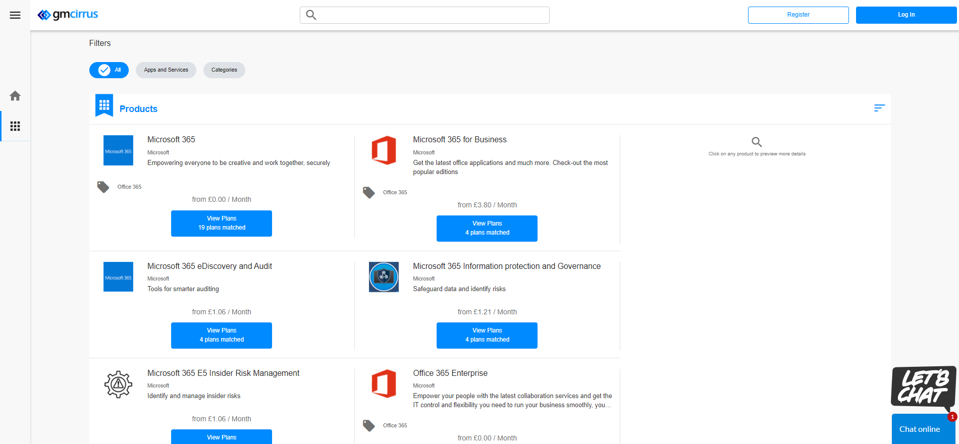
Task: Open the sort/filter lines icon
Action: [879, 108]
